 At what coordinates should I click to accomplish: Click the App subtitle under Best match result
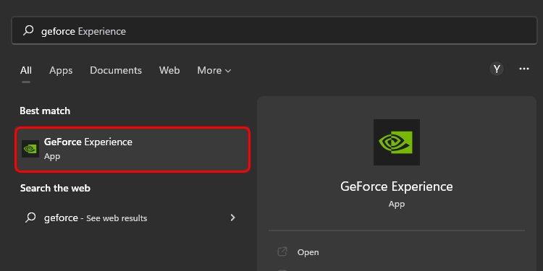click(52, 156)
